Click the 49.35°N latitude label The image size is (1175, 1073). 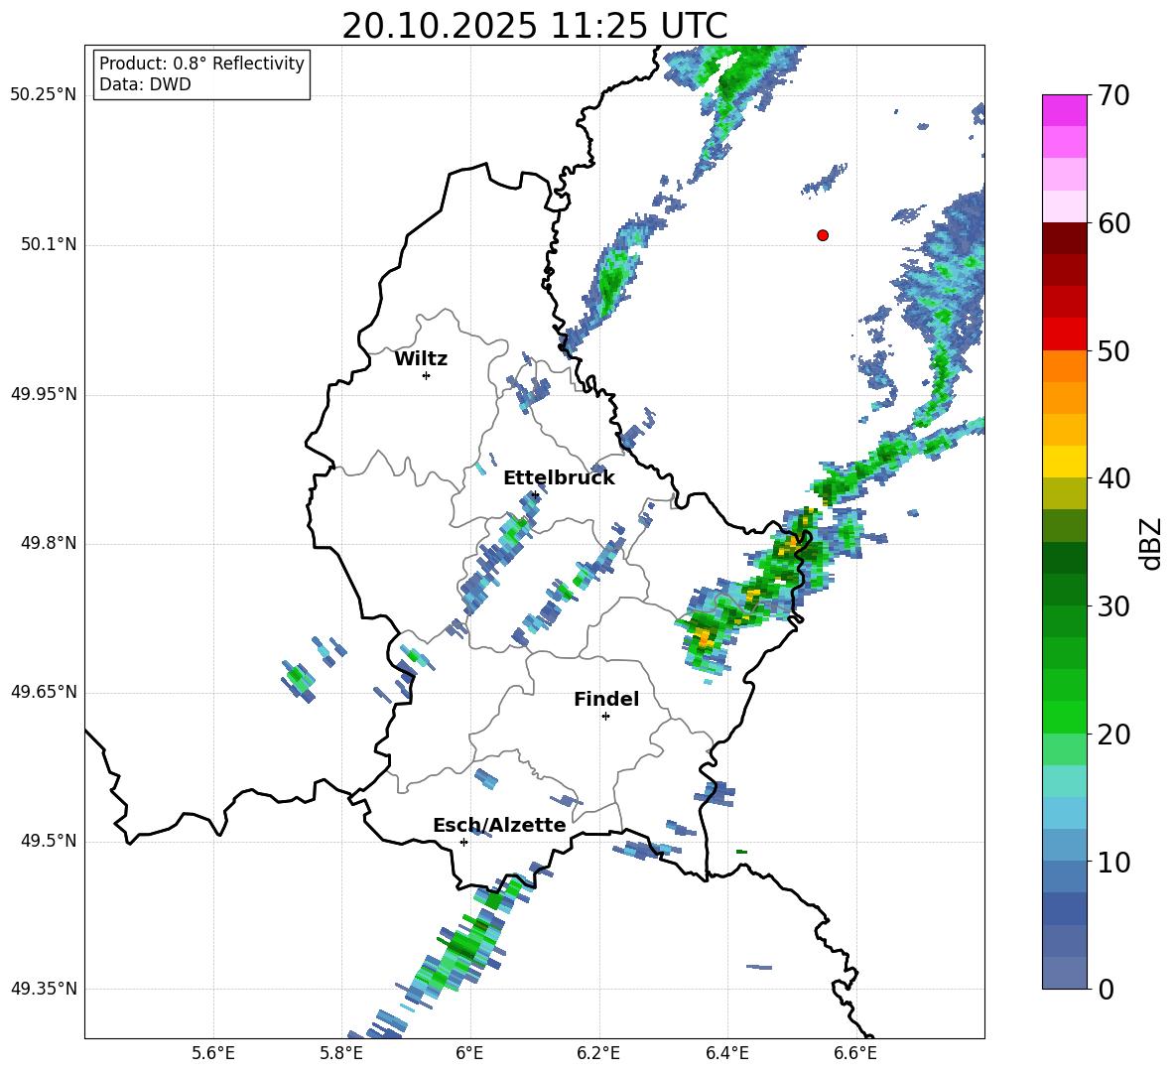click(x=44, y=989)
